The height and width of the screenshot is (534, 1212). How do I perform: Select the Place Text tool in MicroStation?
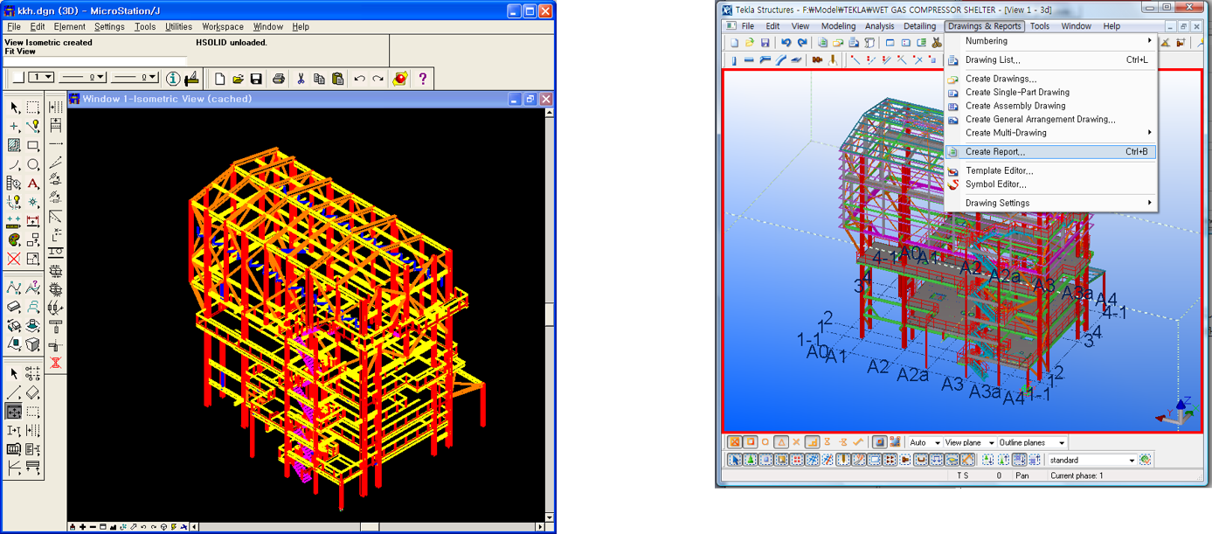coord(33,184)
